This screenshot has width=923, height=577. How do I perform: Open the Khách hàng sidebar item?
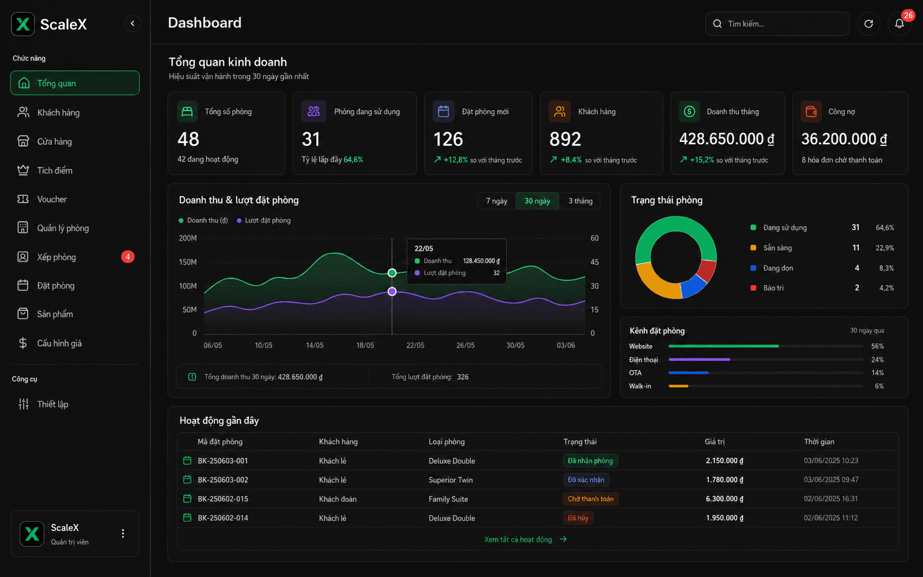point(75,112)
